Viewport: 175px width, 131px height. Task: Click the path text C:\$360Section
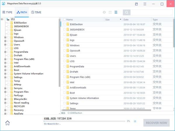[x=75, y=113]
